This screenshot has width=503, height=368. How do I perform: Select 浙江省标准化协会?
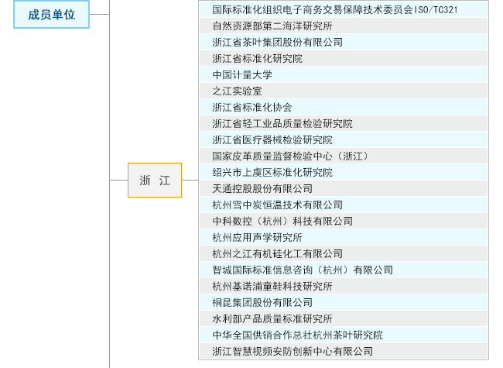(252, 108)
